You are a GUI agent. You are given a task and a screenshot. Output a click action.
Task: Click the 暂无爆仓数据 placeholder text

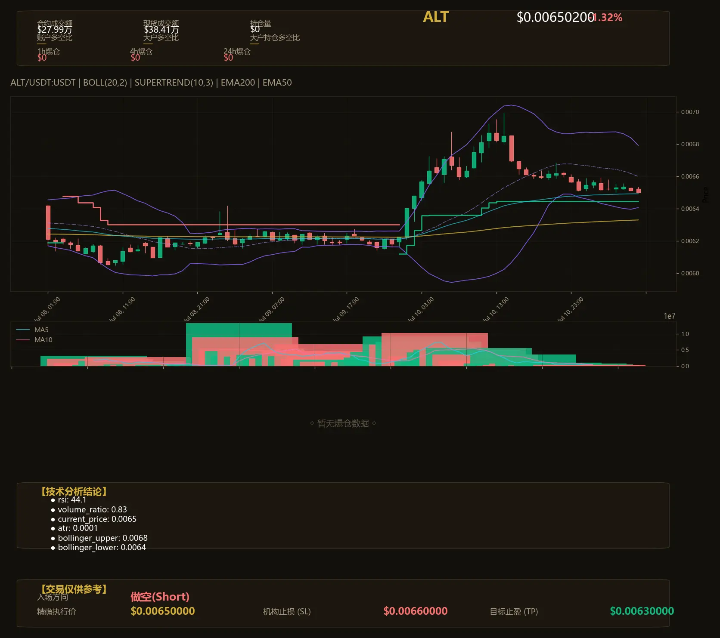tap(343, 423)
